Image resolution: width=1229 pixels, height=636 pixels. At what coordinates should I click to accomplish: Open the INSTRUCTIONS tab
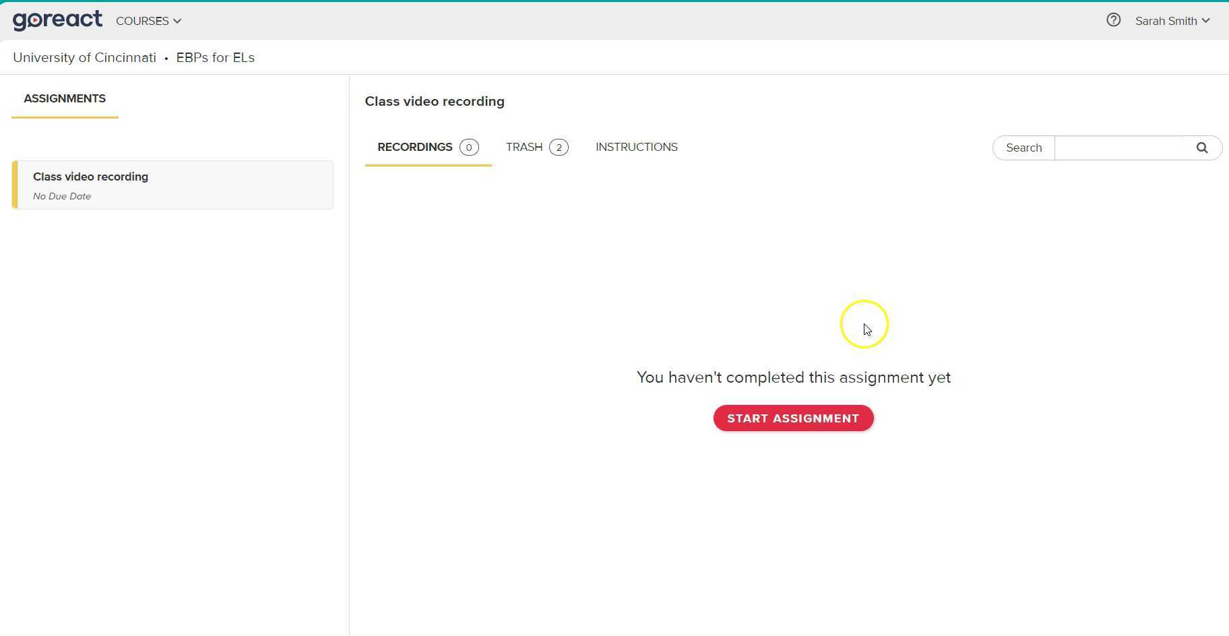[x=636, y=147]
